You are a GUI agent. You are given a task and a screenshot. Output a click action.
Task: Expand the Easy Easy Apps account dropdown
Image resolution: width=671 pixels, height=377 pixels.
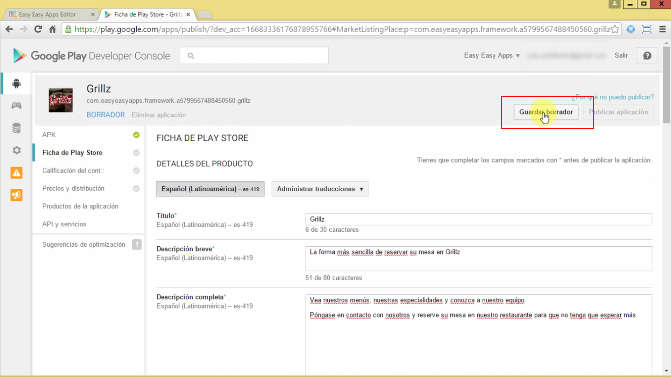coord(491,55)
